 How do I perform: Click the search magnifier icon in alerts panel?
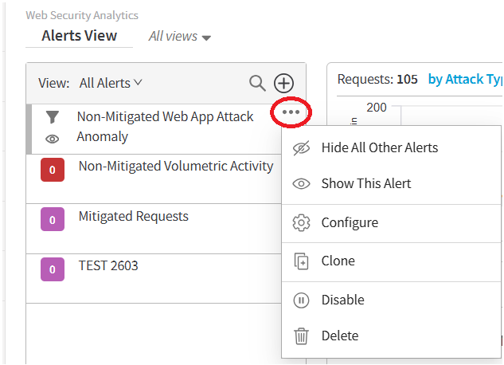(257, 83)
